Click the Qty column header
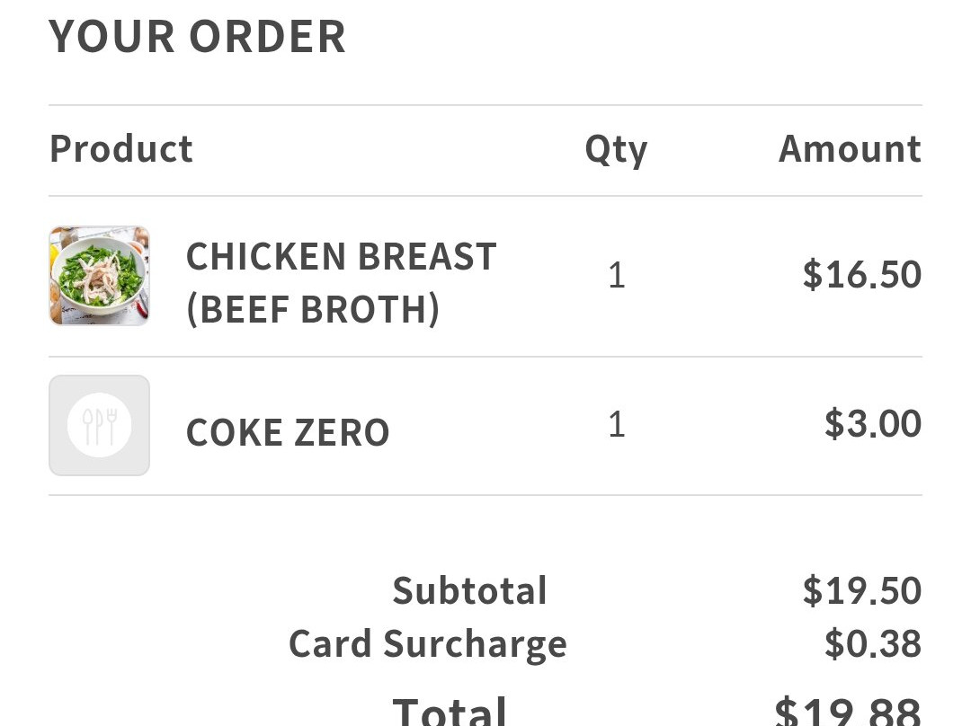 tap(616, 149)
